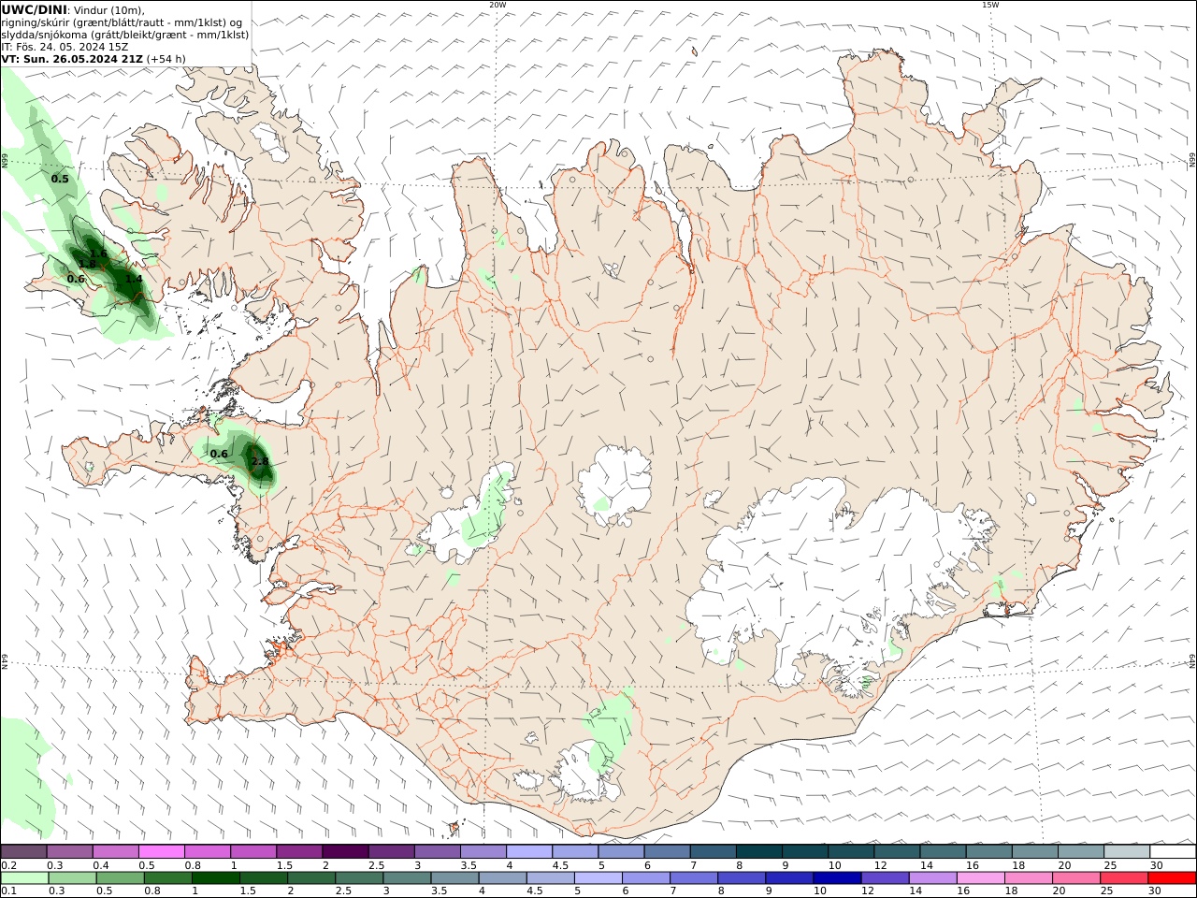Click the 0.6 value next to 2.8
The height and width of the screenshot is (898, 1197).
point(219,454)
